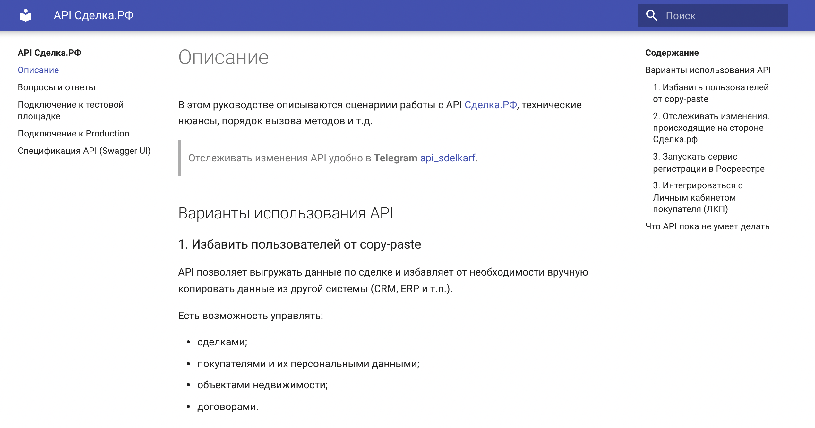Select Описание in left navigation
The image size is (815, 428).
tap(38, 70)
